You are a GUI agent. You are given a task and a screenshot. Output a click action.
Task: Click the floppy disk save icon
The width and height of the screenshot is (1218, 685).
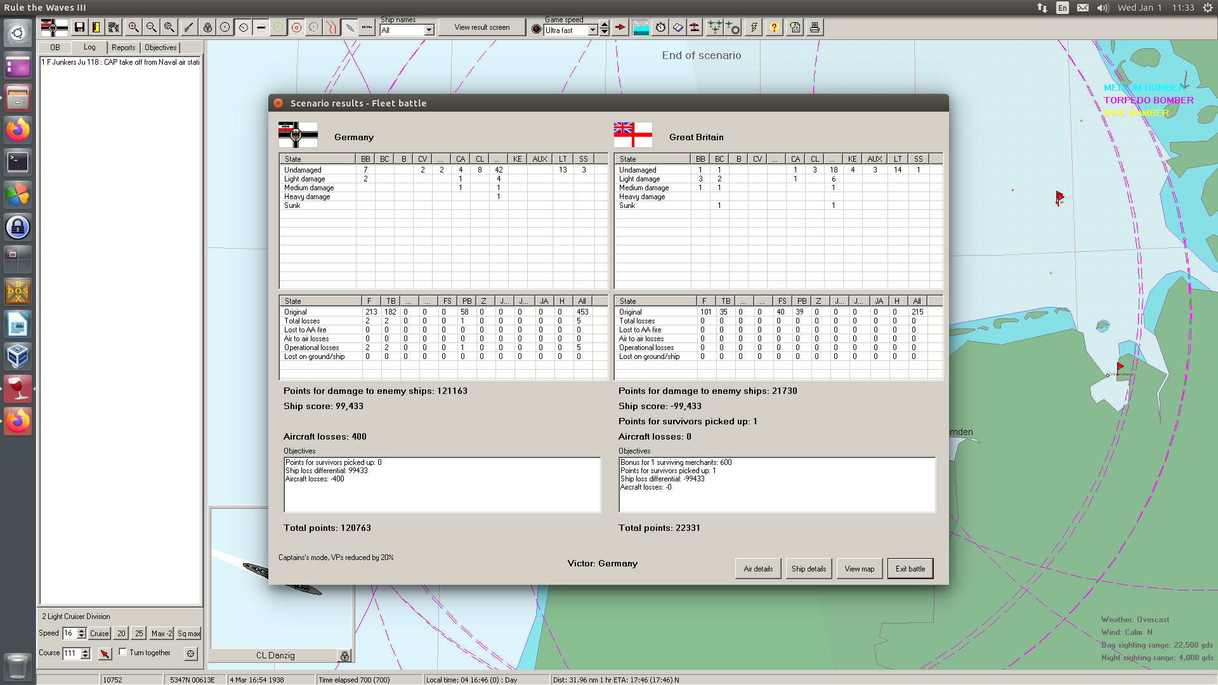(79, 27)
